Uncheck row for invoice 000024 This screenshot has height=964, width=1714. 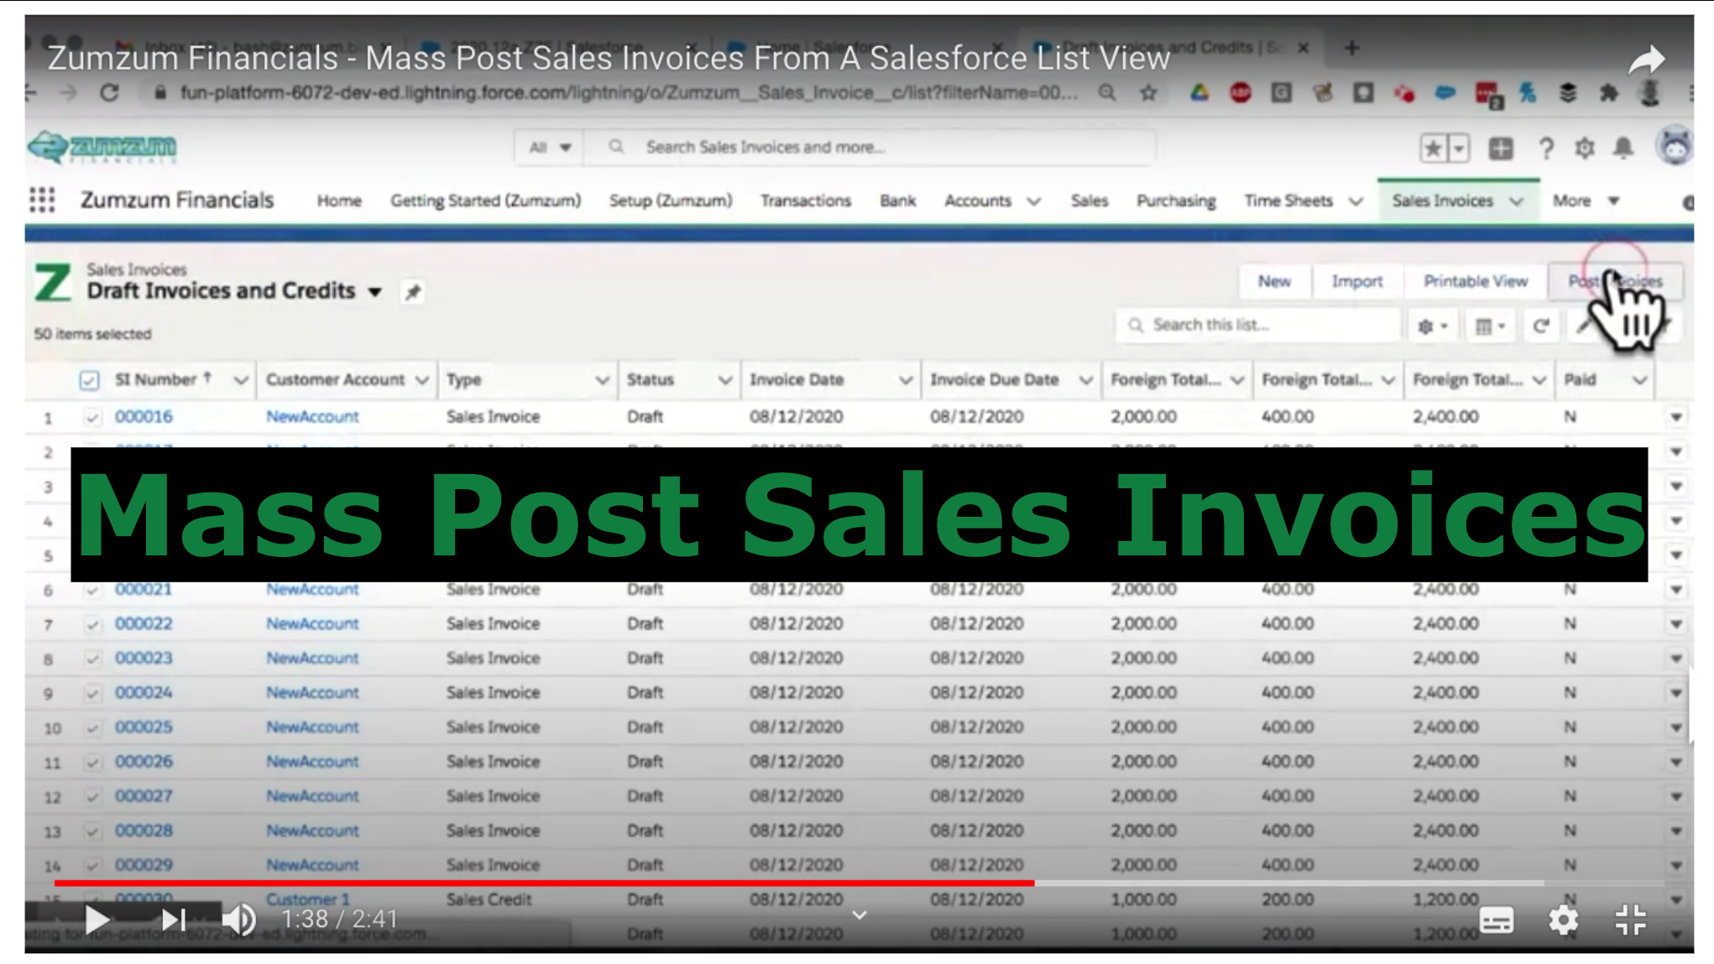[x=92, y=693]
